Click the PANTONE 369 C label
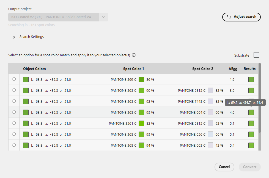269x178 pixels. tap(123, 79)
